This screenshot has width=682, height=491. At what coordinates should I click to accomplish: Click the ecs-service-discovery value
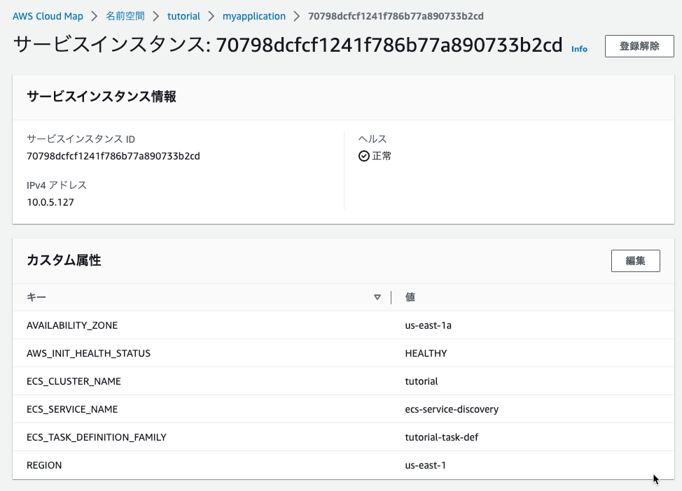point(452,409)
